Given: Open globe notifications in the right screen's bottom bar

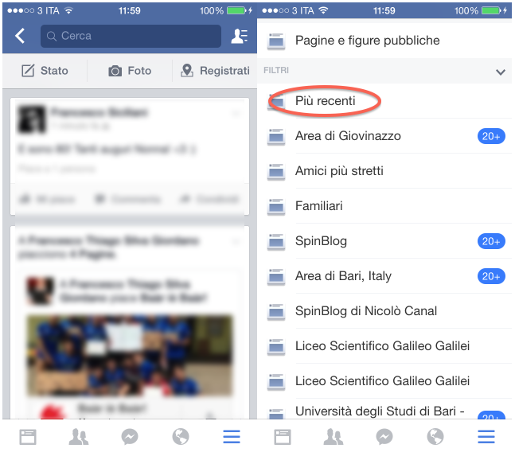Looking at the screenshot, I should 435,437.
